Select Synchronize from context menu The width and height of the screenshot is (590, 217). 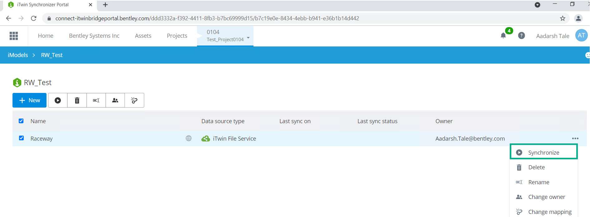(544, 152)
